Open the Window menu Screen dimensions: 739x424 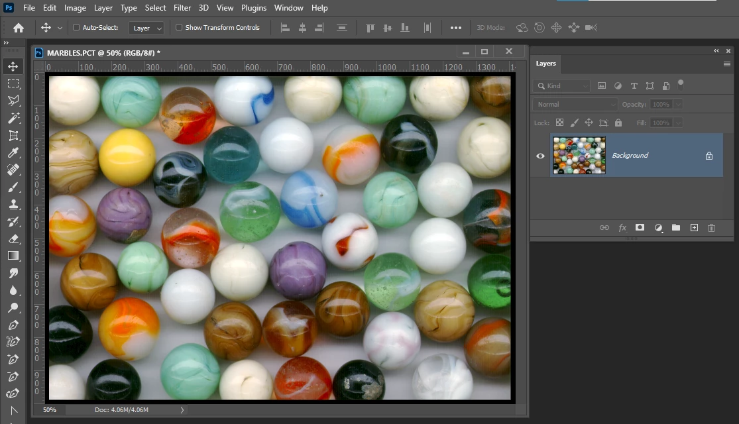pyautogui.click(x=288, y=8)
